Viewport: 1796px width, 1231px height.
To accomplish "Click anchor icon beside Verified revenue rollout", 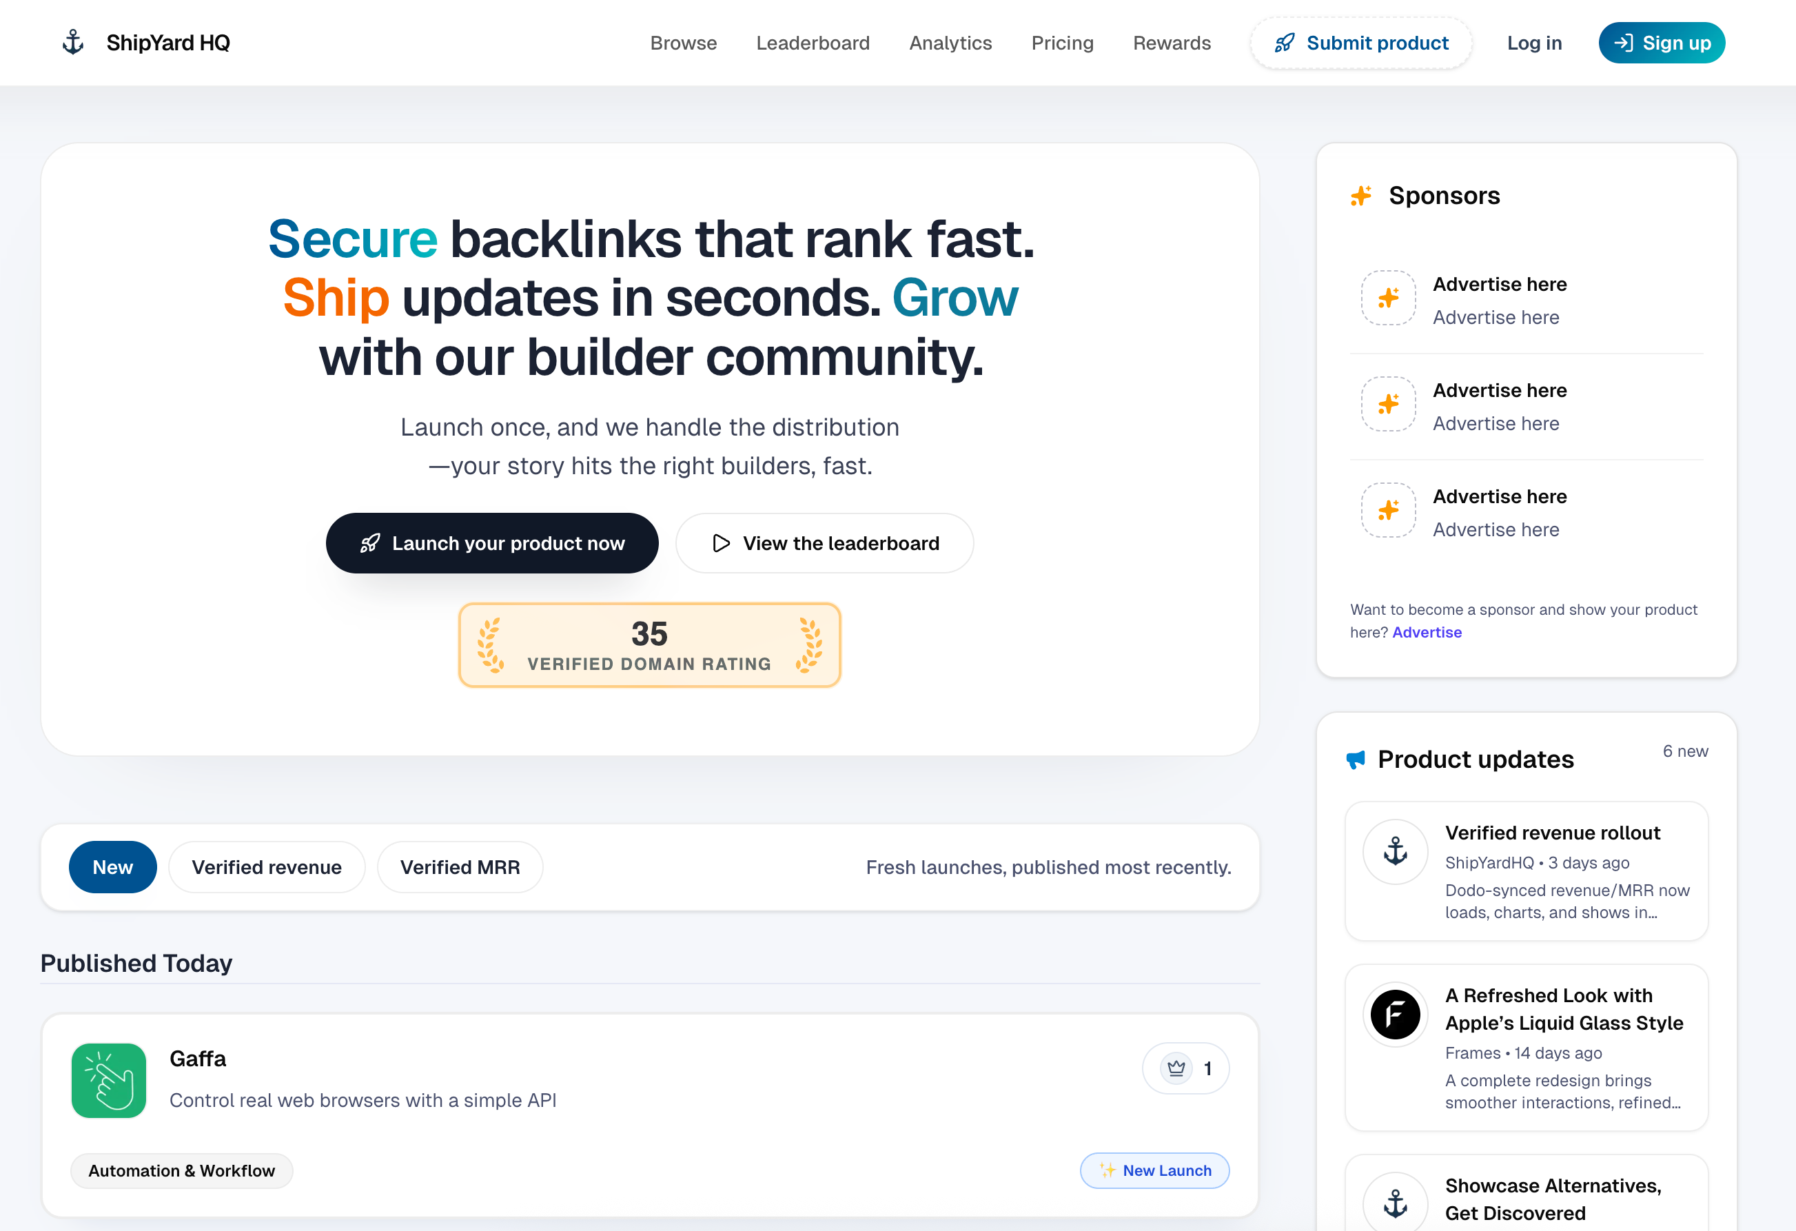I will [1395, 852].
